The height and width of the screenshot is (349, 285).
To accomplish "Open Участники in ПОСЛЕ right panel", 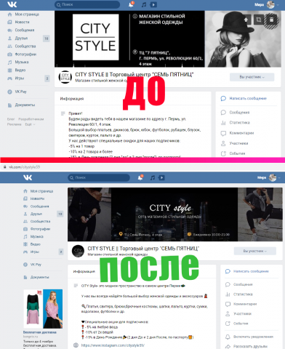I will coord(238,314).
